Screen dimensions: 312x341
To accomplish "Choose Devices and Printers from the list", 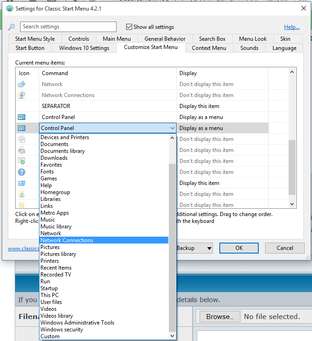I will coord(65,137).
